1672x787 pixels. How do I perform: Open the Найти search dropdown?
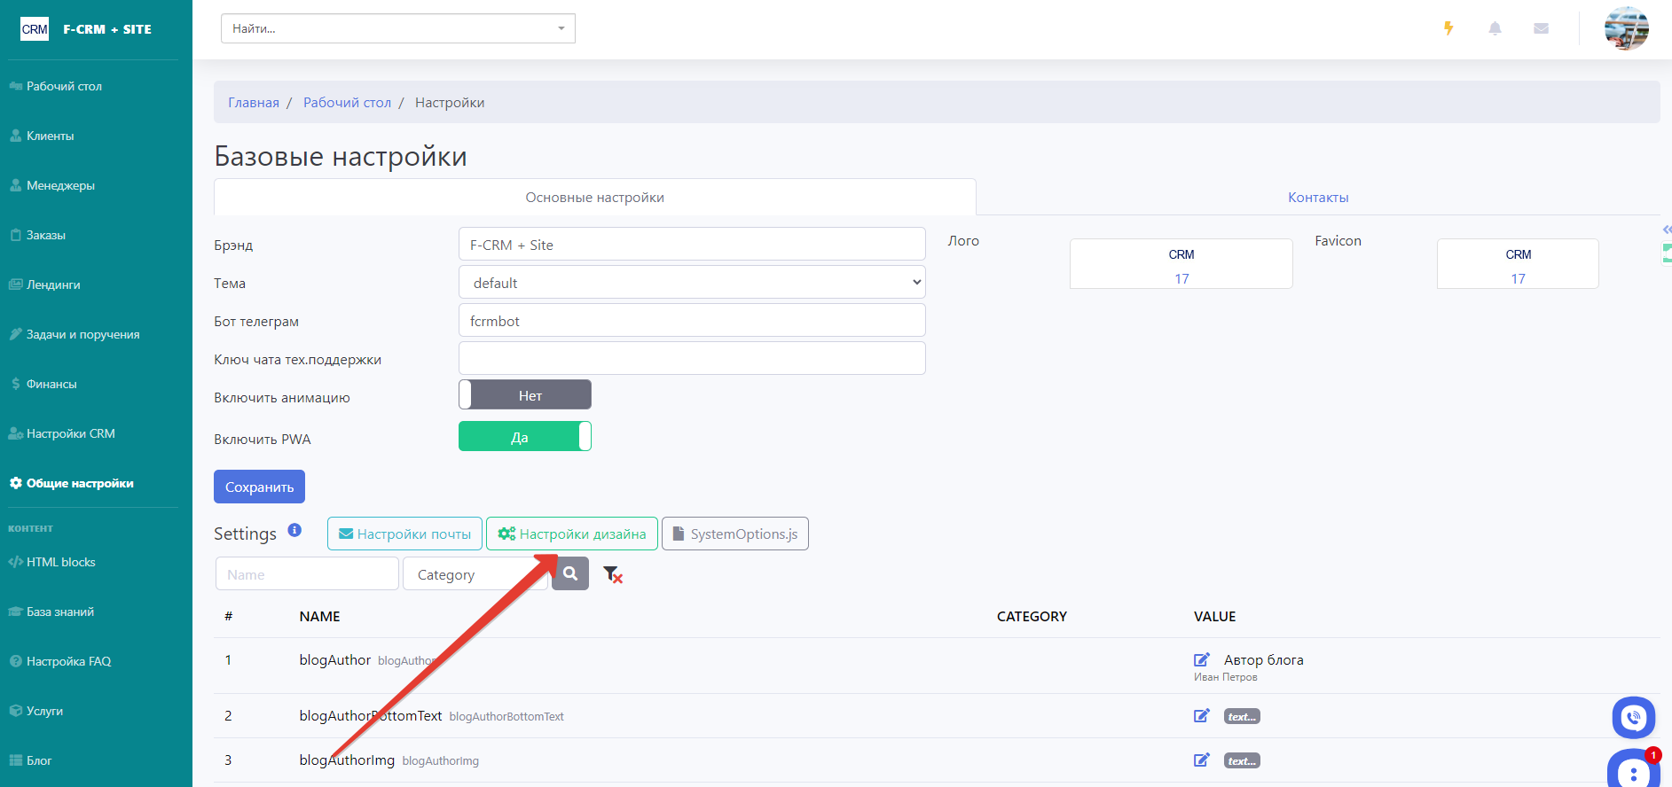tap(397, 28)
